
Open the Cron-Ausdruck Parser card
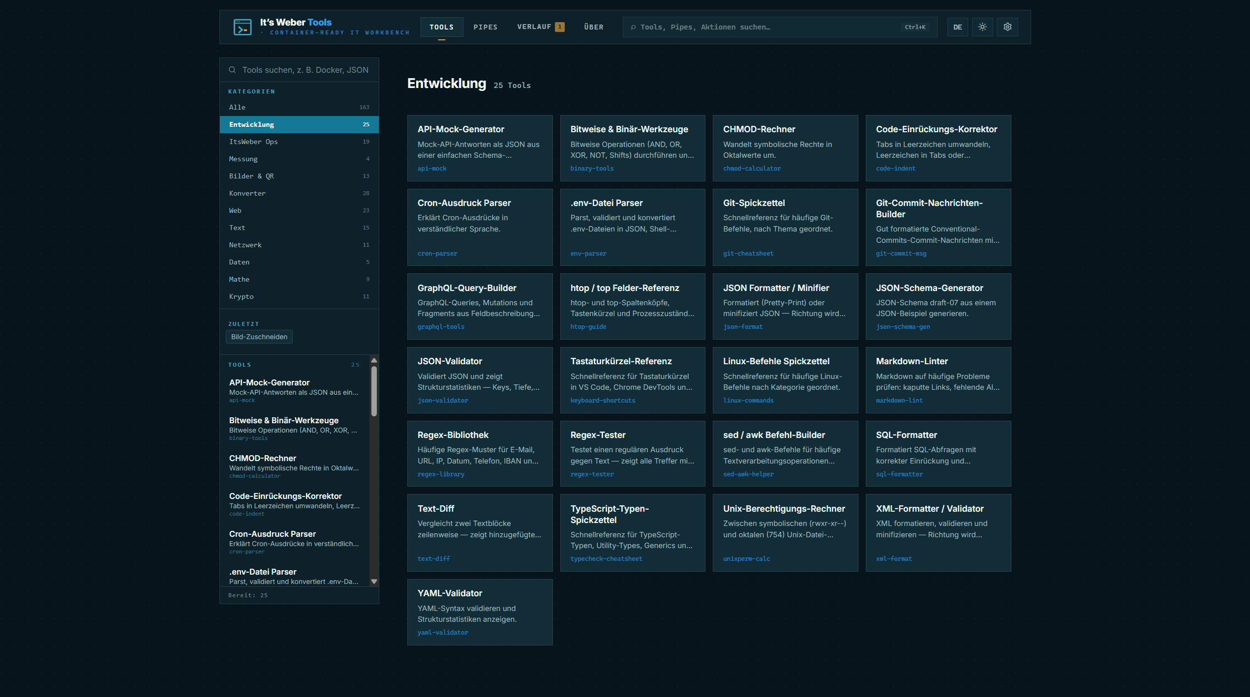[x=480, y=227]
